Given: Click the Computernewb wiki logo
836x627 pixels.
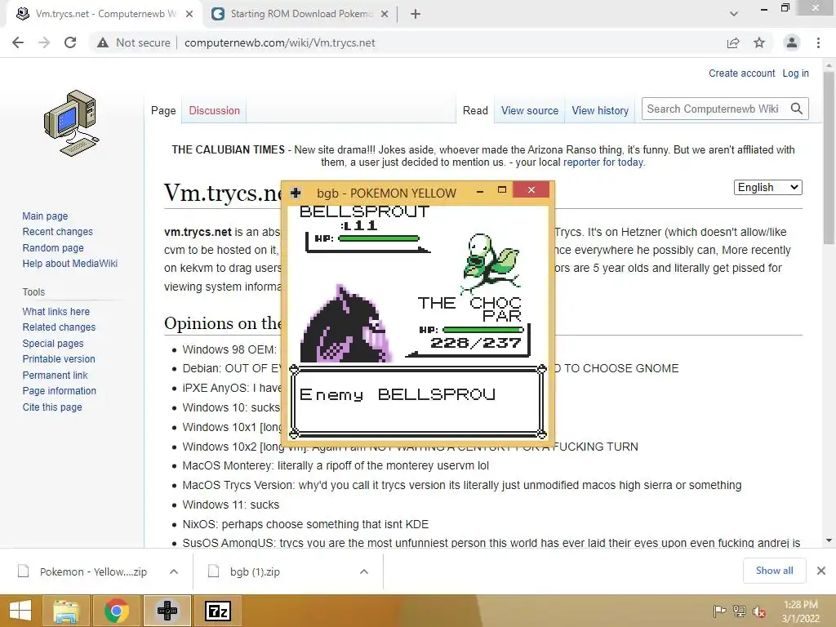Looking at the screenshot, I should point(72,123).
